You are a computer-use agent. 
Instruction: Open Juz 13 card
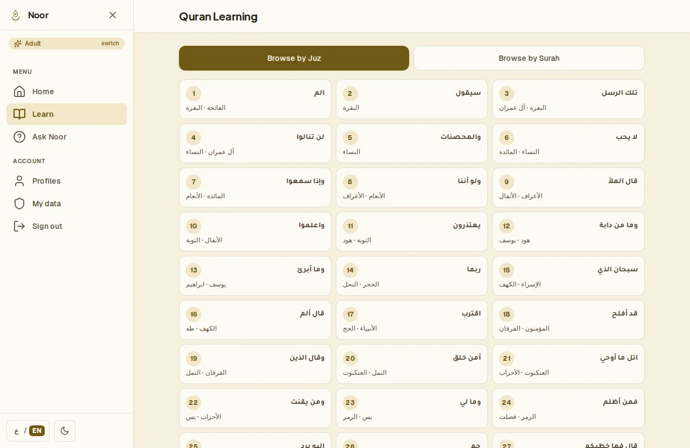255,276
